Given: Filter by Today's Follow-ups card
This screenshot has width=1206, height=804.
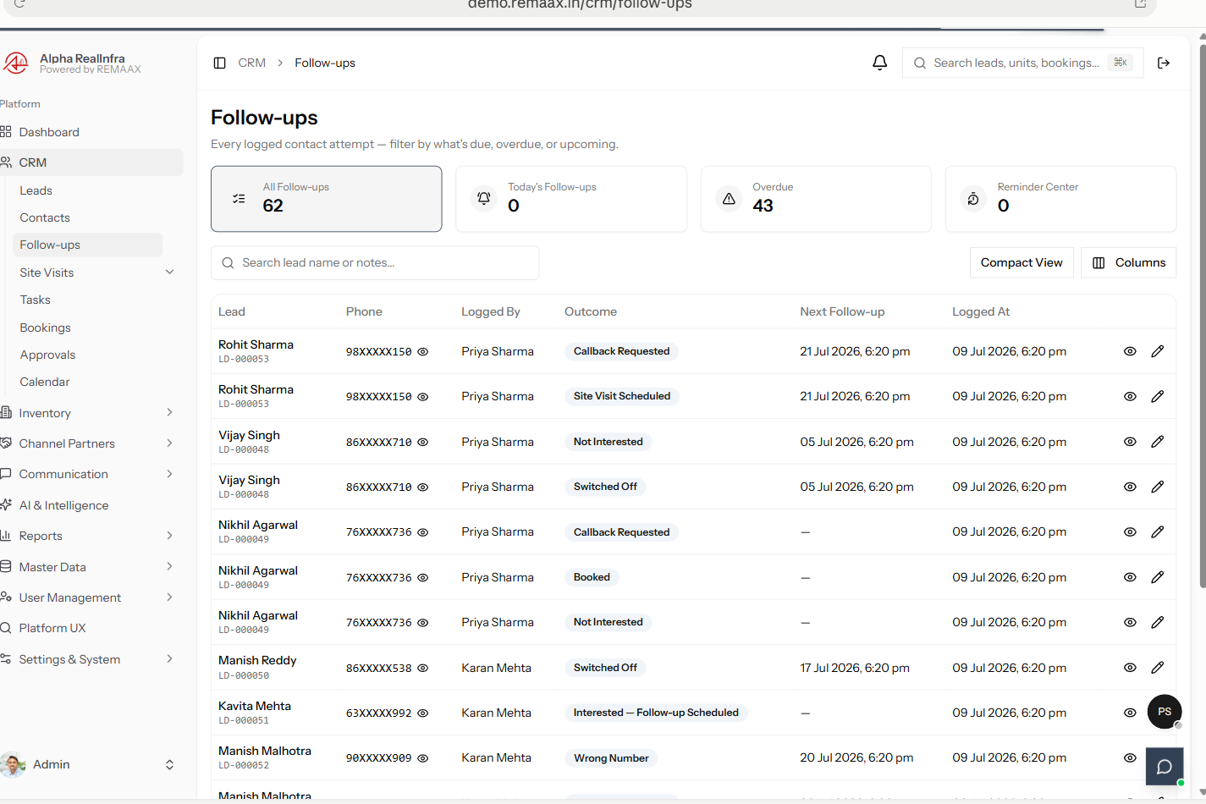Looking at the screenshot, I should pos(571,199).
